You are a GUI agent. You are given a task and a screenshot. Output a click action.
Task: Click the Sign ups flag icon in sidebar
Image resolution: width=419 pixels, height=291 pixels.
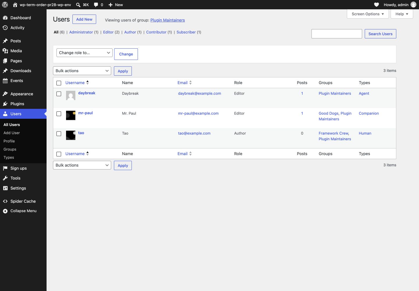[x=5, y=168]
